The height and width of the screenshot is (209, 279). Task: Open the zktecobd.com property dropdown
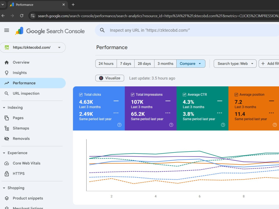(x=33, y=47)
